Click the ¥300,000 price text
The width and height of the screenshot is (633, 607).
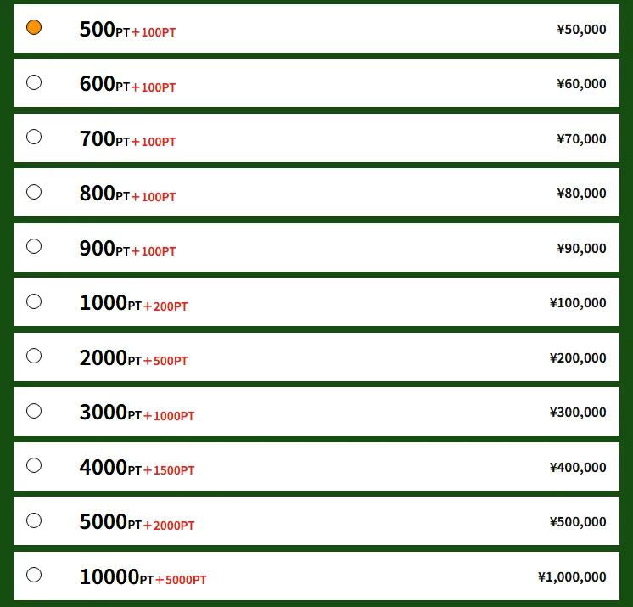pyautogui.click(x=578, y=413)
